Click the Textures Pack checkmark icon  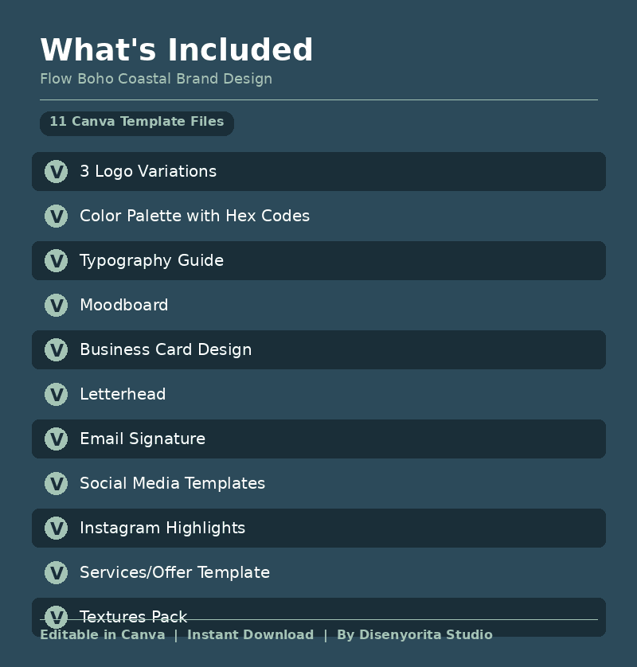pyautogui.click(x=56, y=615)
